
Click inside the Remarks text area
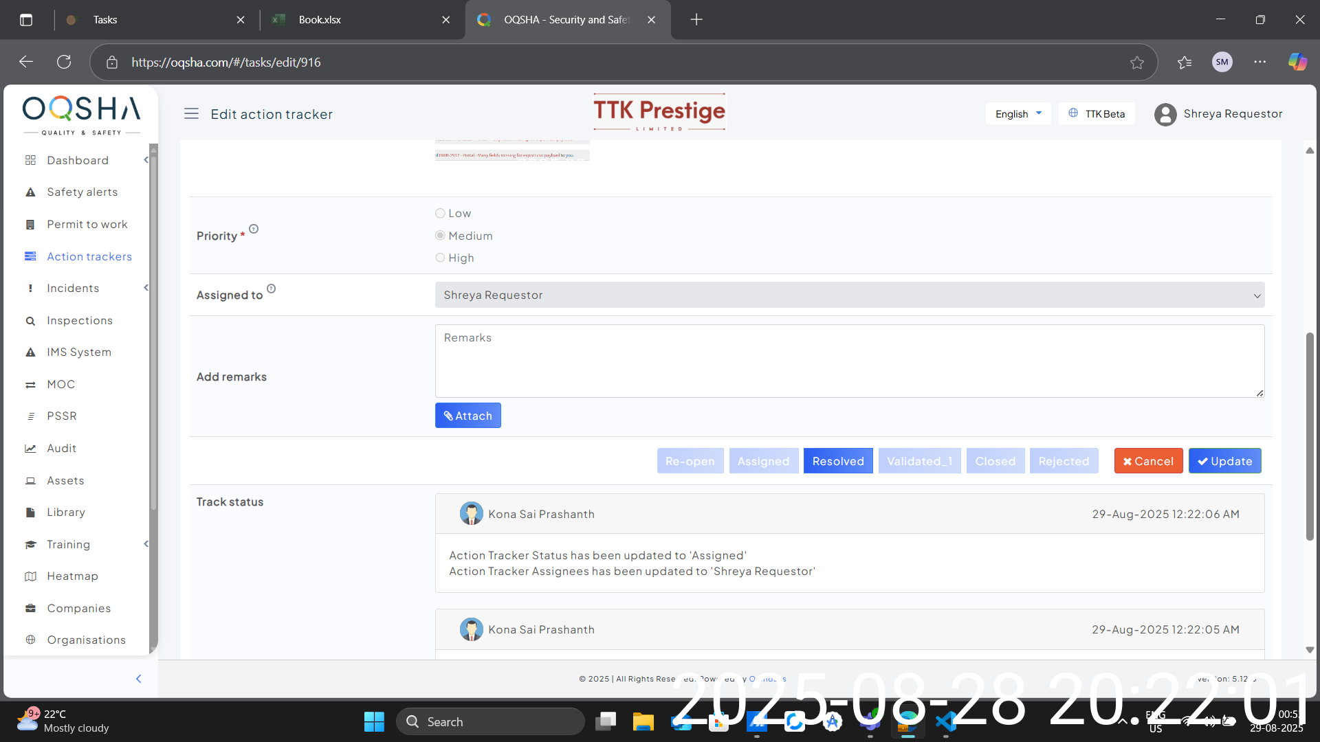pyautogui.click(x=849, y=361)
